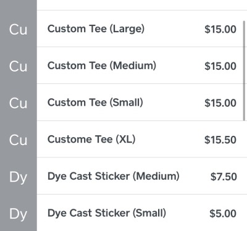
Task: Click the $15.00 price of Custom Tee (Small)
Action: (x=220, y=103)
